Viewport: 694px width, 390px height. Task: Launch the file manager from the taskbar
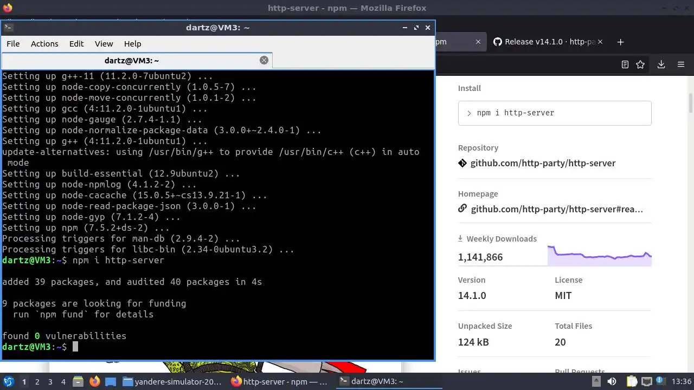pos(78,381)
